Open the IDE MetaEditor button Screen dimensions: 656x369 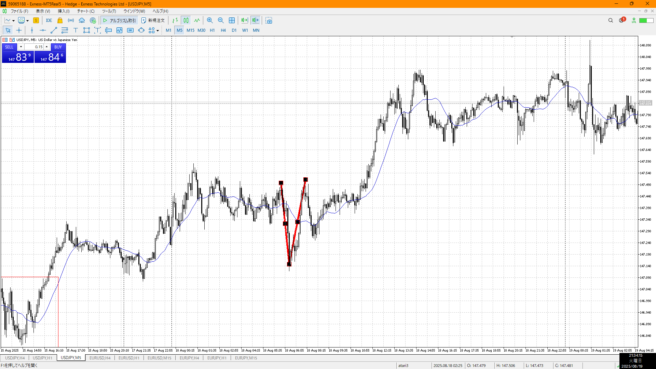pos(49,20)
